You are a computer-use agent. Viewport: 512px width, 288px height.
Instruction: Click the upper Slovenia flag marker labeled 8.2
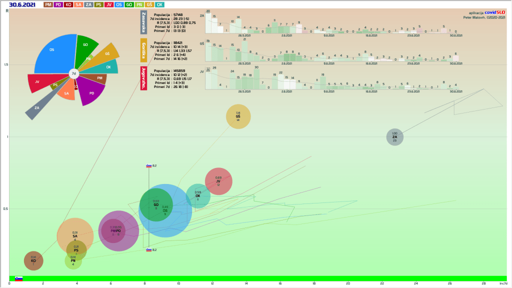pyautogui.click(x=149, y=165)
